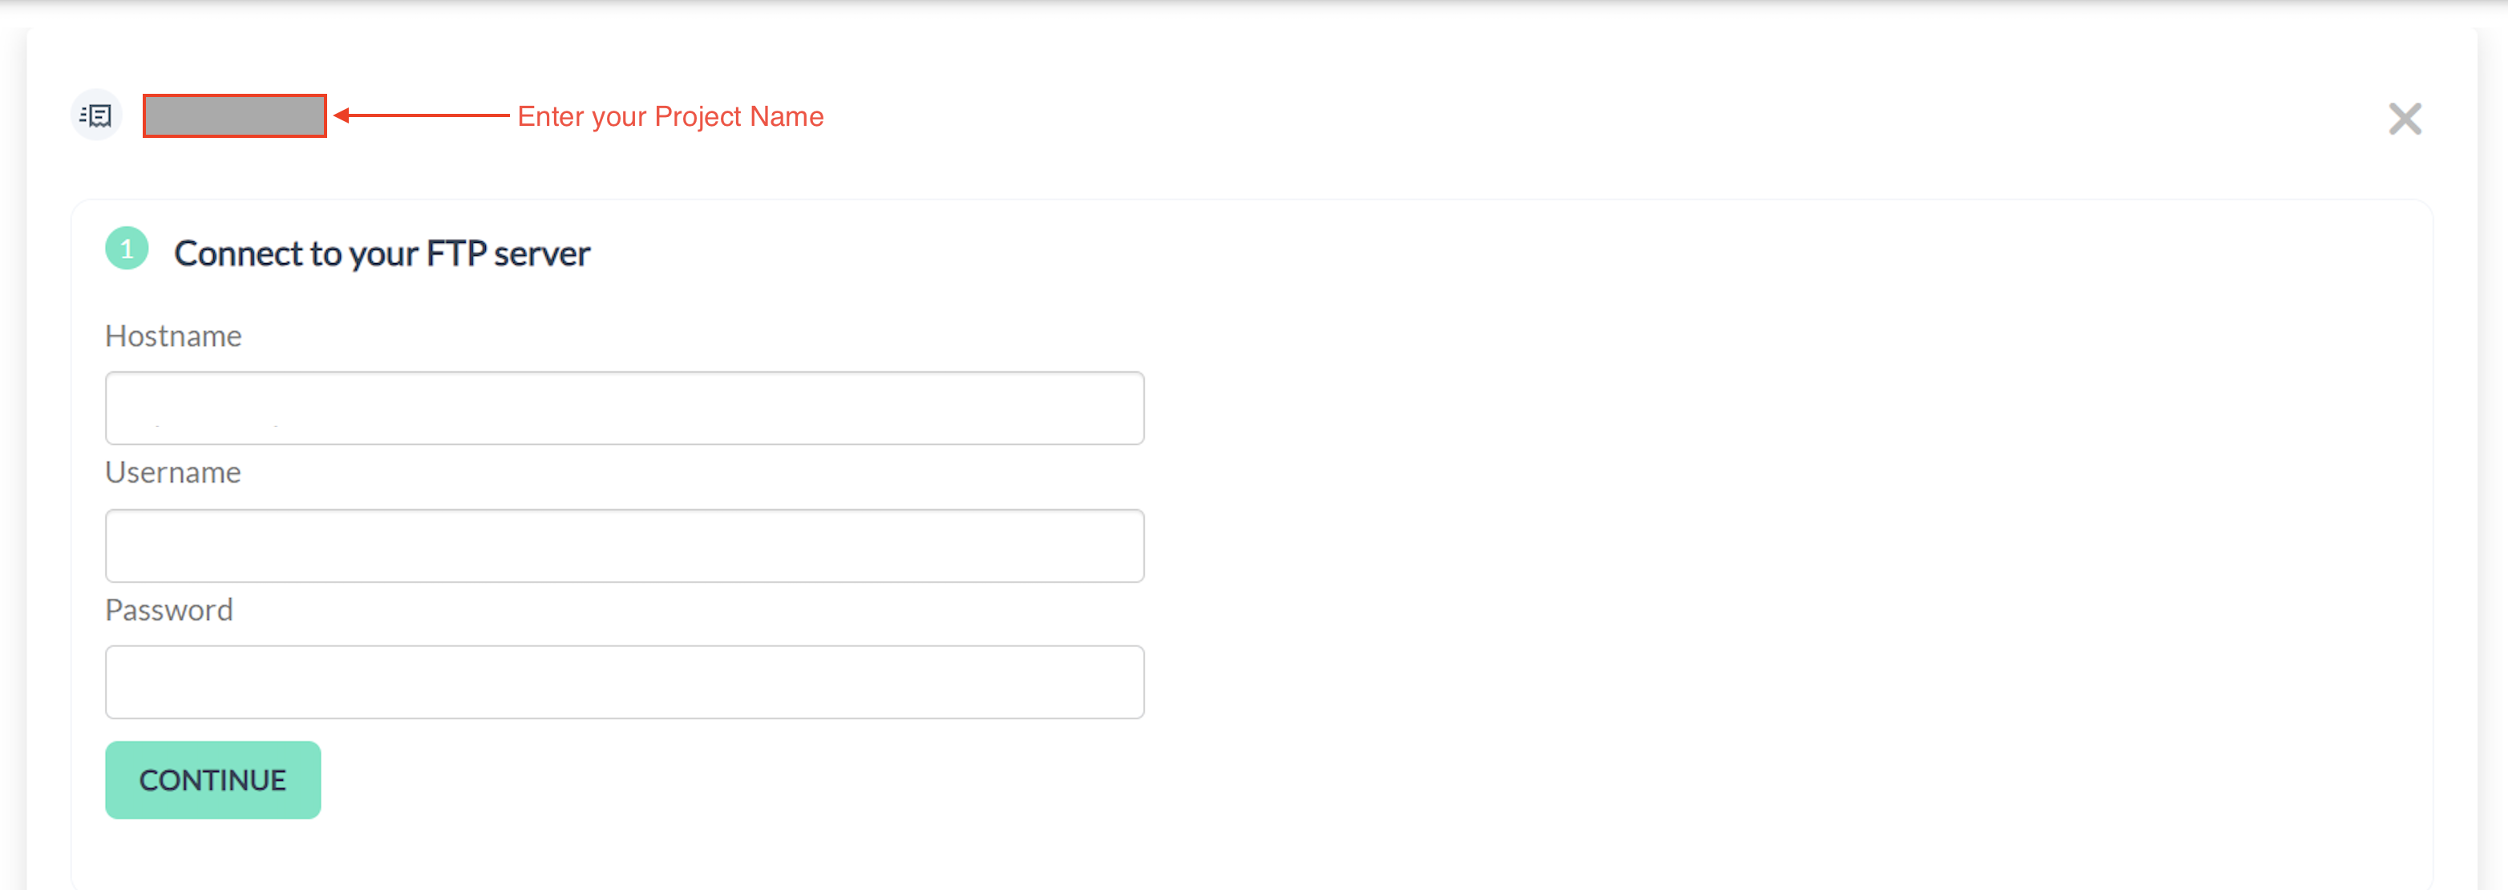This screenshot has height=890, width=2508.
Task: Click the Password input field
Action: click(x=625, y=680)
